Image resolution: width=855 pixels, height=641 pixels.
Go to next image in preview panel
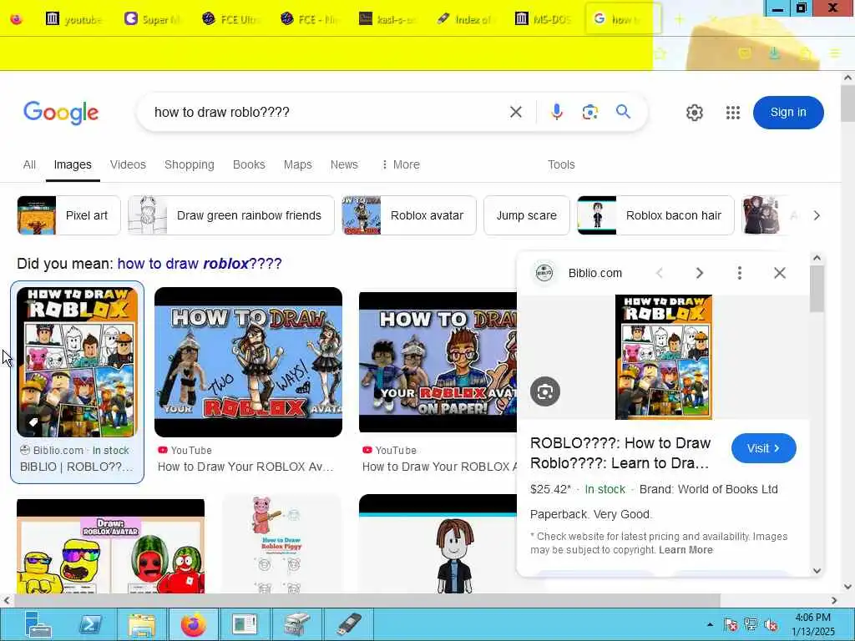(x=700, y=273)
